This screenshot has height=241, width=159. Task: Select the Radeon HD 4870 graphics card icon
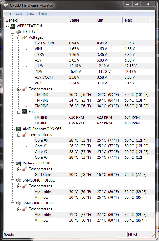(18, 163)
